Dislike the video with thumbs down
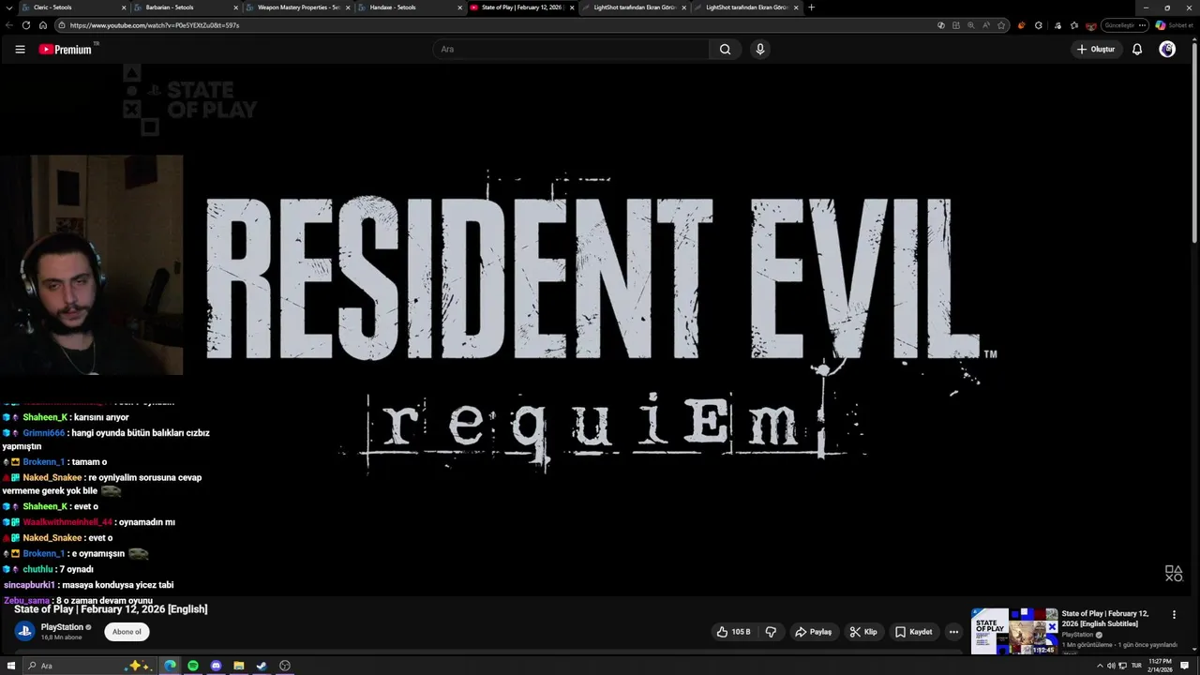This screenshot has width=1200, height=675. coord(771,632)
